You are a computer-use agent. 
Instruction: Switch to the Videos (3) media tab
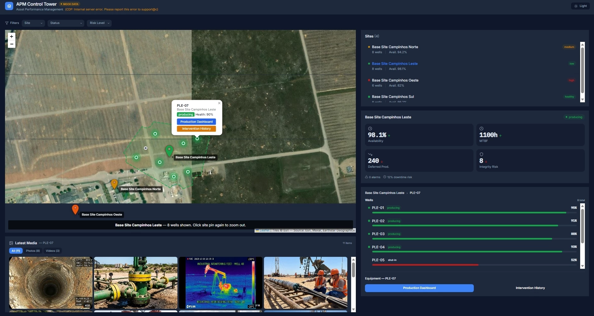(x=53, y=251)
